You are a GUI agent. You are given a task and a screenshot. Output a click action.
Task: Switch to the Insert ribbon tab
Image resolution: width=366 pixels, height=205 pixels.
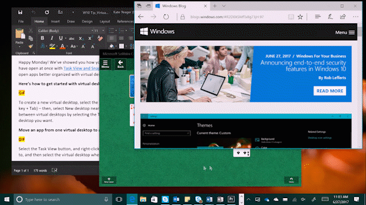pos(55,22)
